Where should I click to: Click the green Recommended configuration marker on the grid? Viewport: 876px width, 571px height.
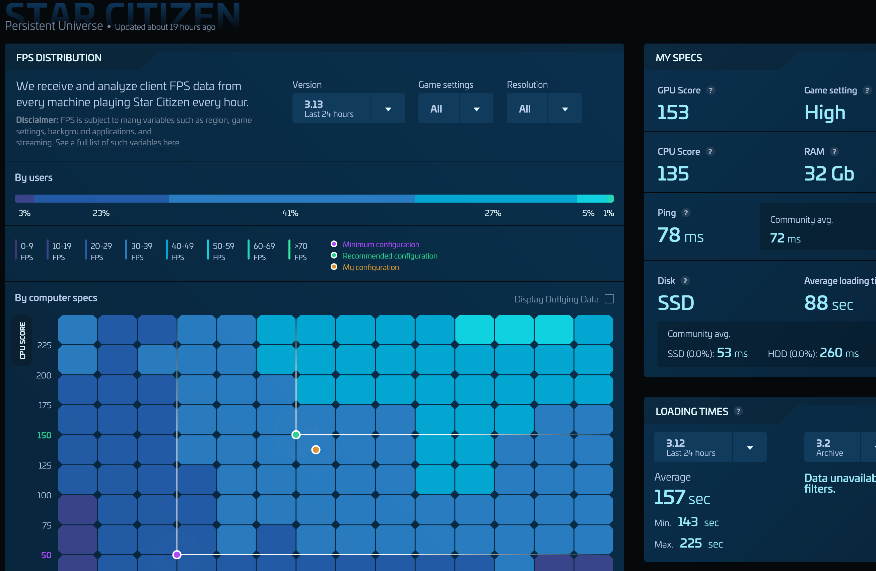point(296,435)
